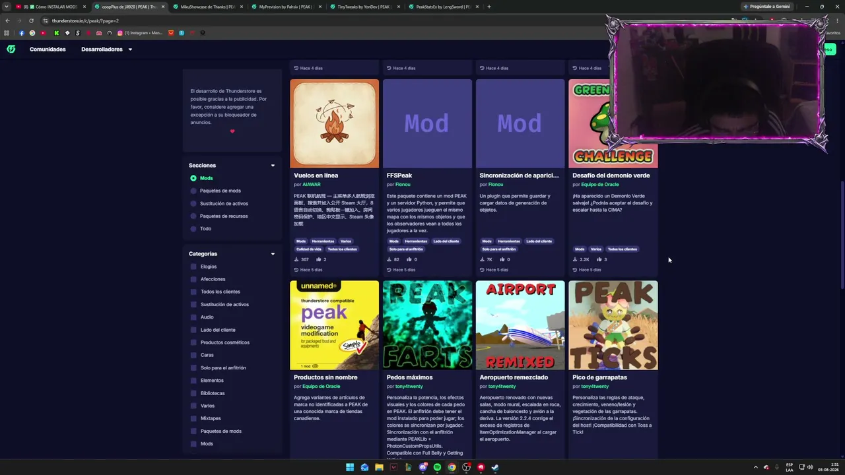Click the Productos sin nombre peak thumbnail
This screenshot has height=475, width=845.
[335, 325]
